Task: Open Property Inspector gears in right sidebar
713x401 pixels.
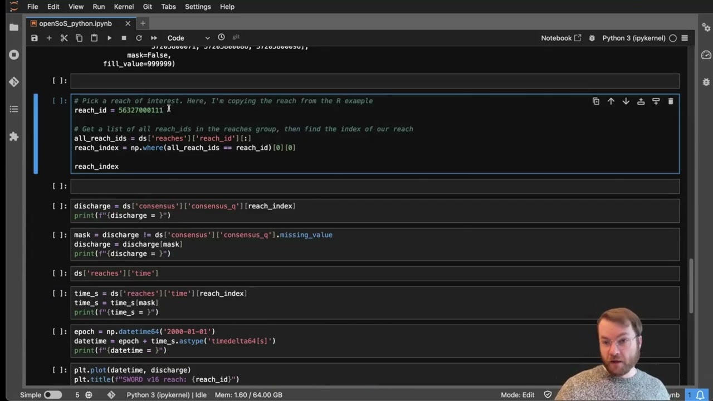Action: point(706,27)
